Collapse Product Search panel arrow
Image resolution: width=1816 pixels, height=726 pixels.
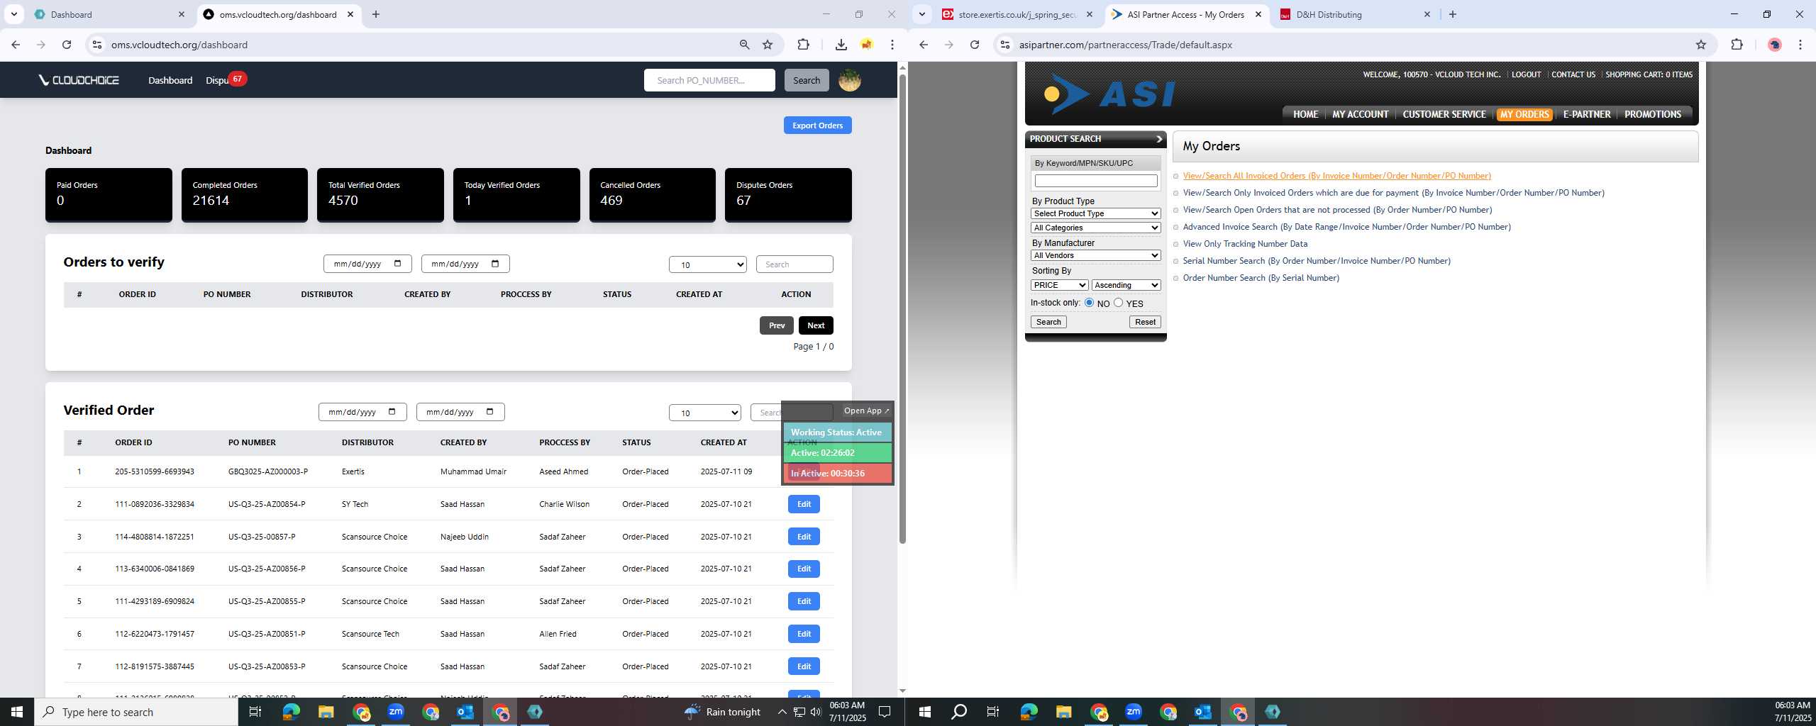[x=1159, y=139]
